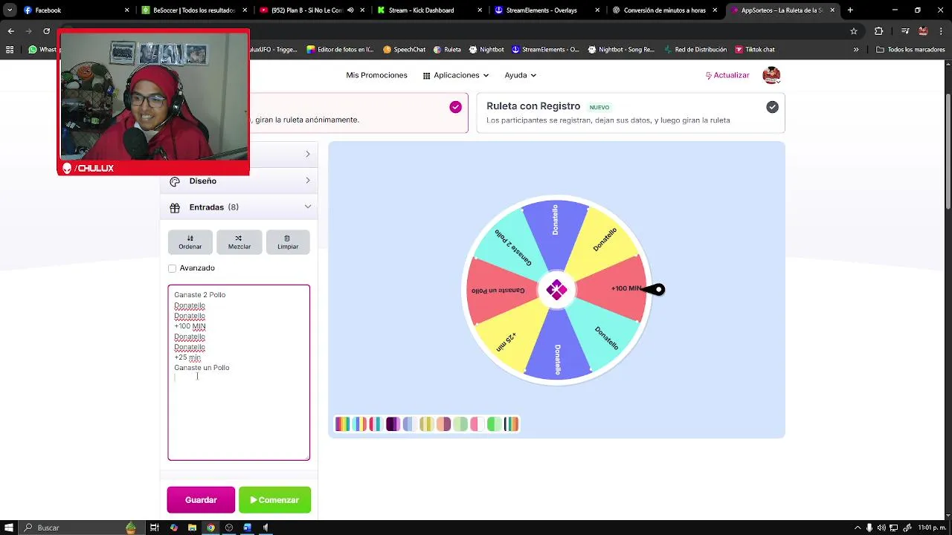This screenshot has width=952, height=535.
Task: Open Windows Start menu
Action: pyautogui.click(x=8, y=528)
